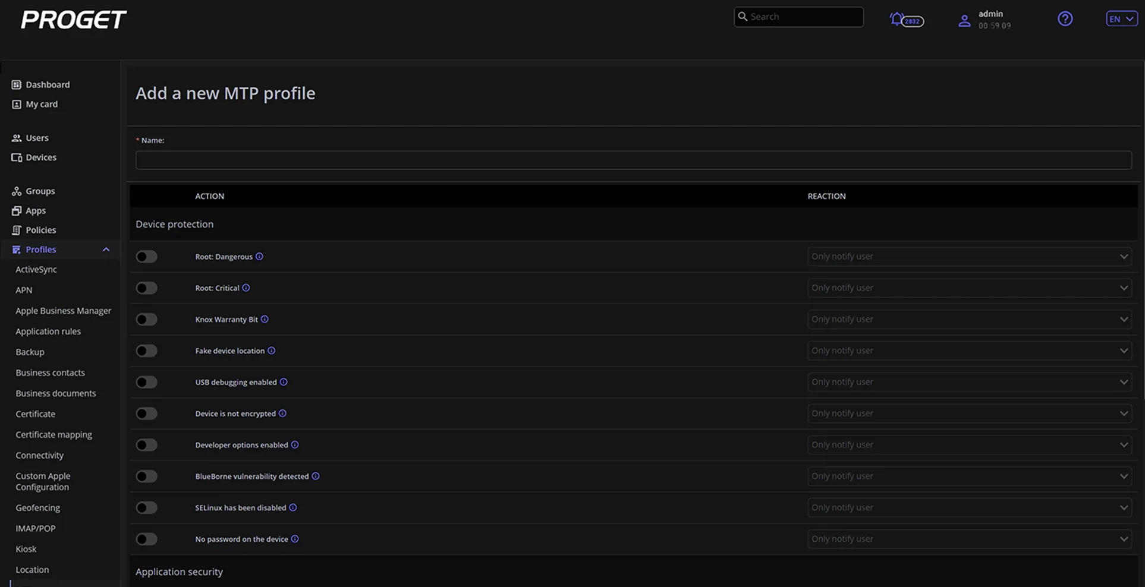Open notifications bell icon
1145x587 pixels.
897,19
